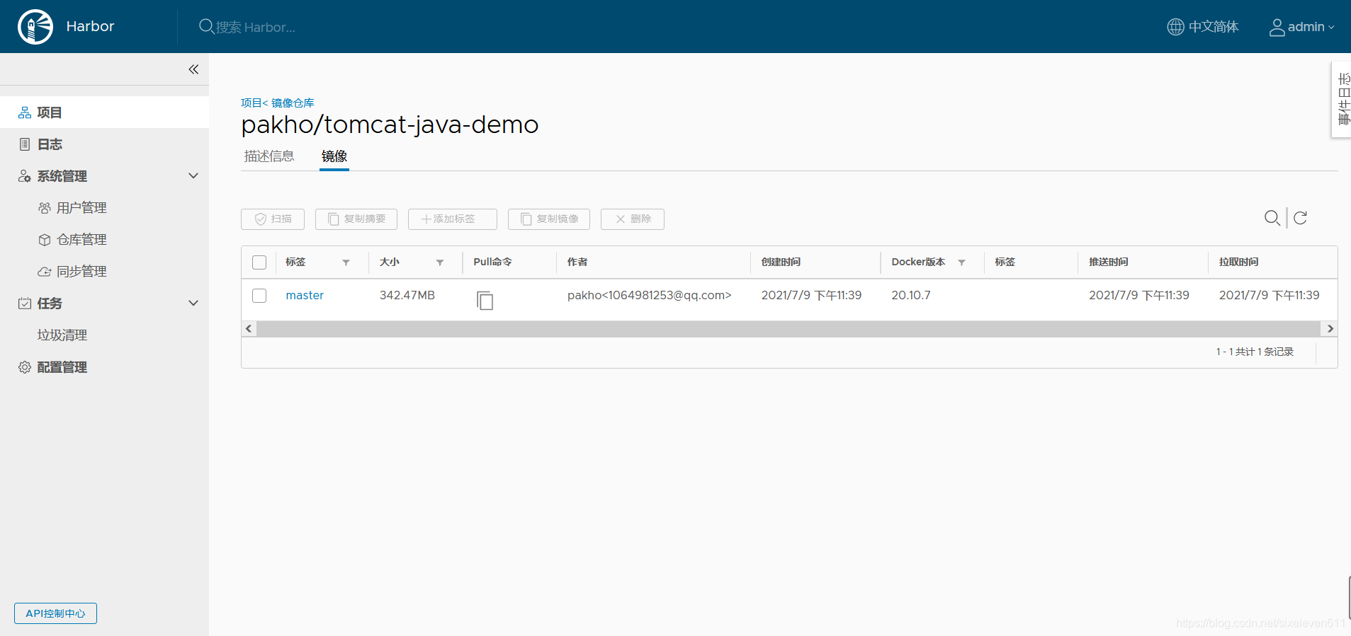Click the 任务 tasks calendar icon
Image resolution: width=1351 pixels, height=636 pixels.
tap(25, 303)
